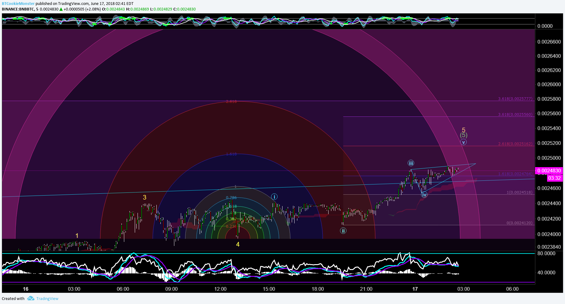The width and height of the screenshot is (565, 304).
Task: Click the yellow wave 1 label
Action: (77, 236)
